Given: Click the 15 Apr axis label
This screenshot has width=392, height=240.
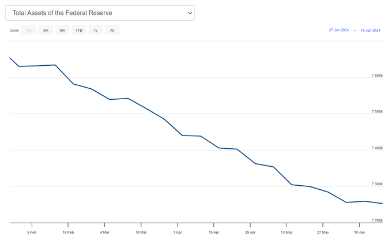Looking at the screenshot, I should (x=214, y=232).
